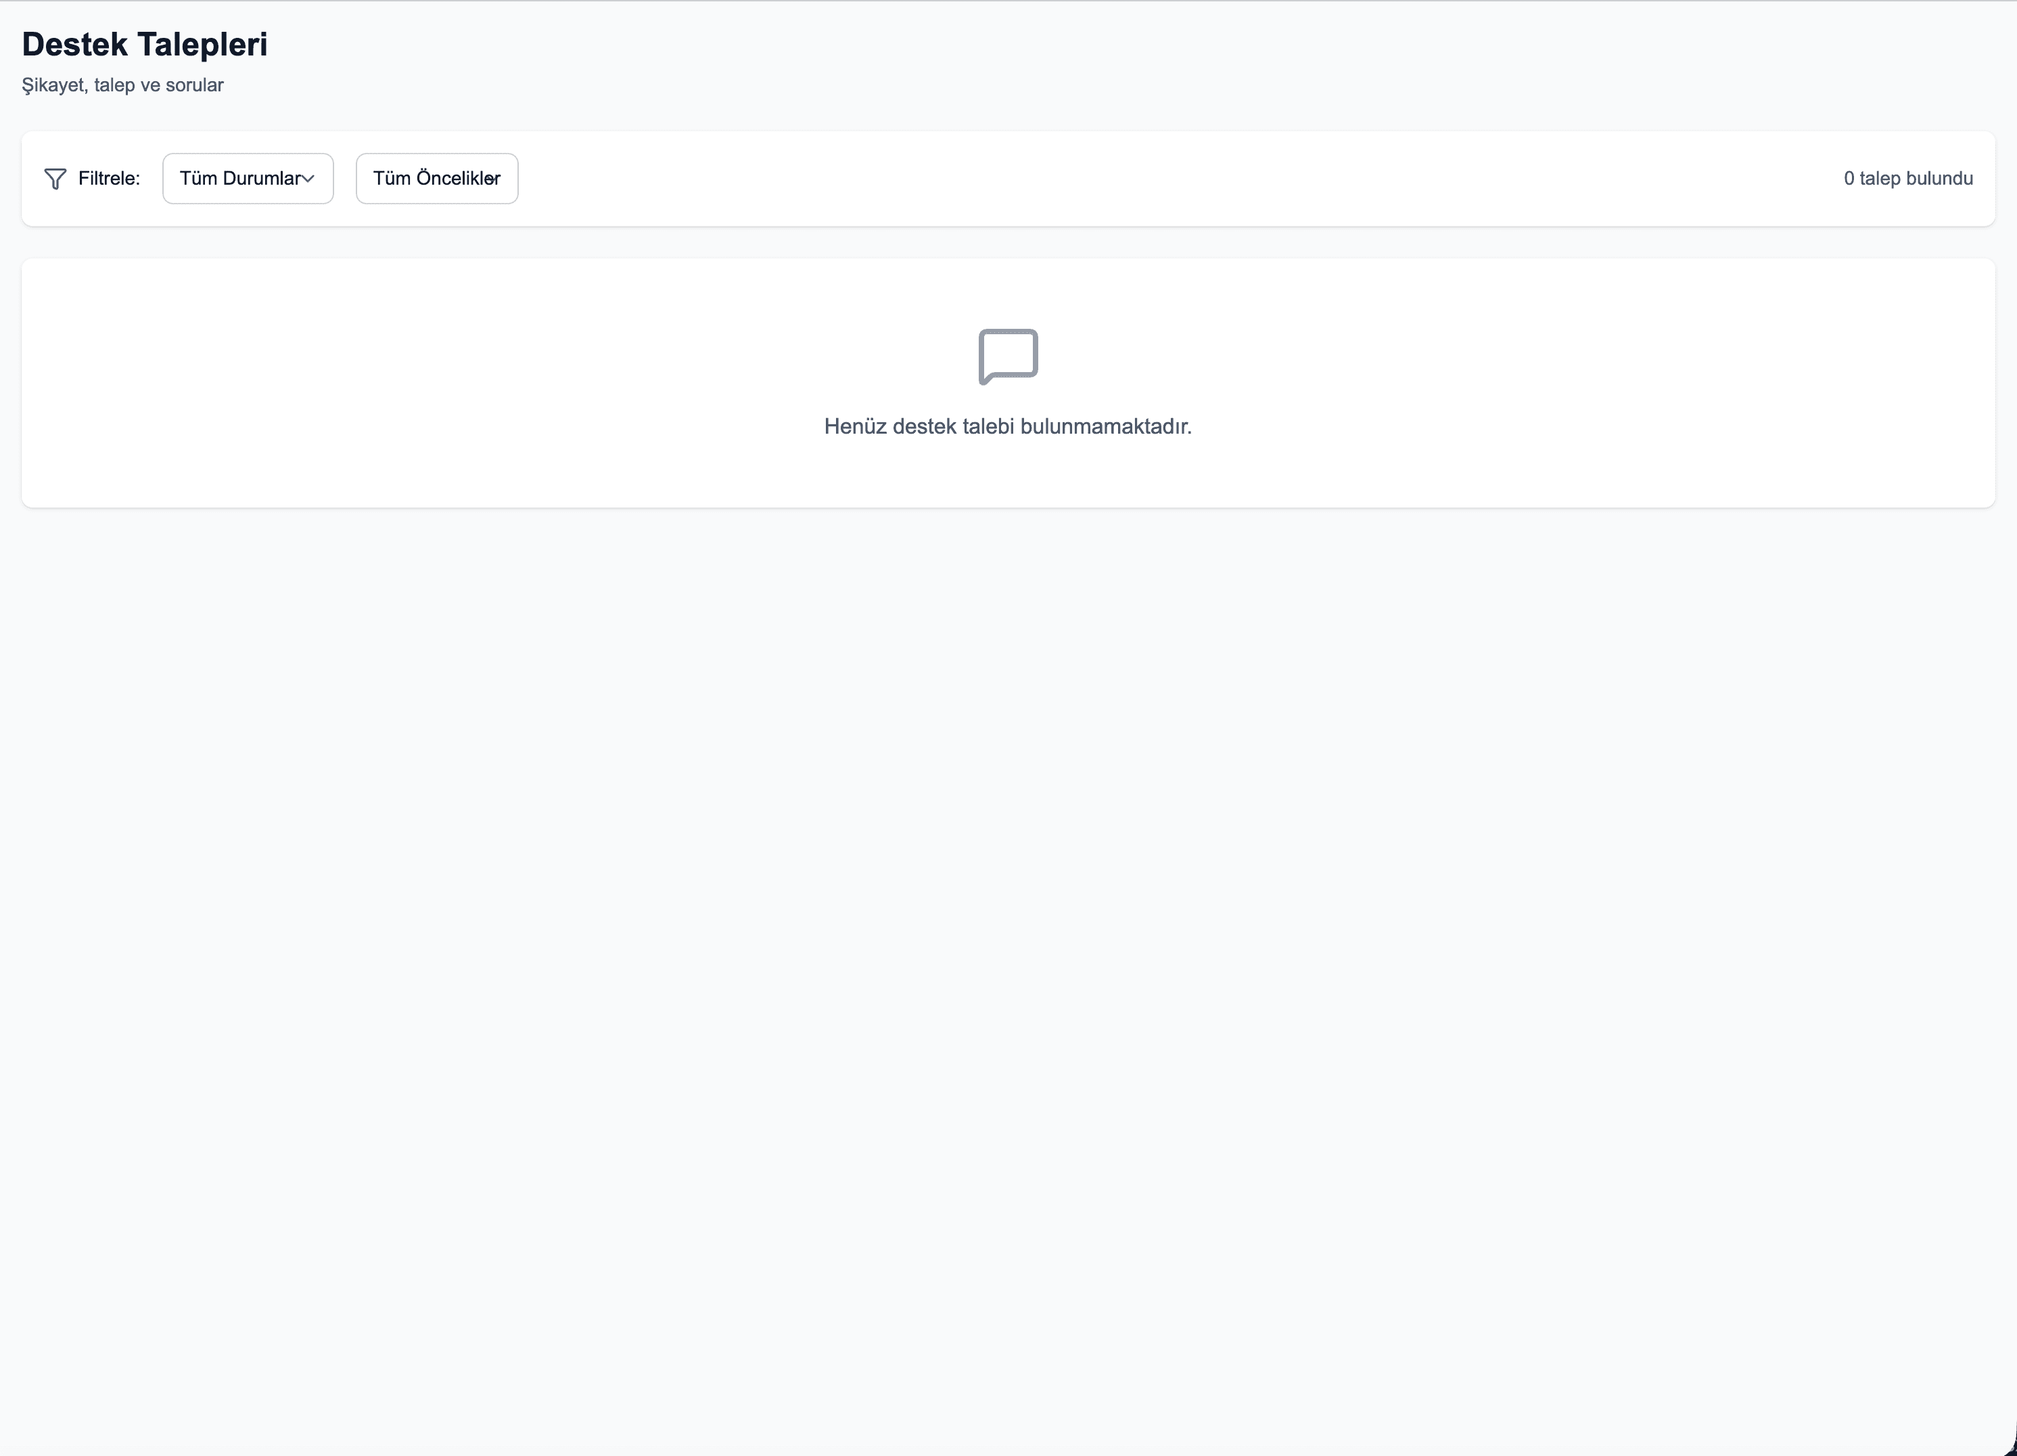This screenshot has width=2017, height=1456.
Task: Click the Henüz destek talebi bulunmamaktadır message
Action: (1008, 427)
